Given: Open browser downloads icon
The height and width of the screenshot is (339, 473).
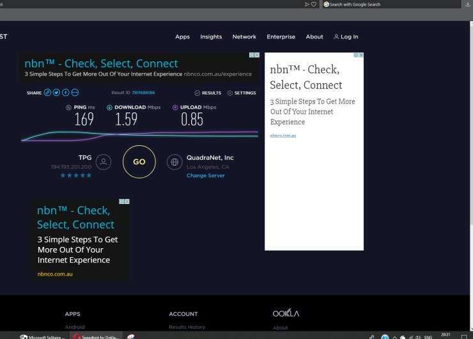Looking at the screenshot, I should [x=468, y=4].
